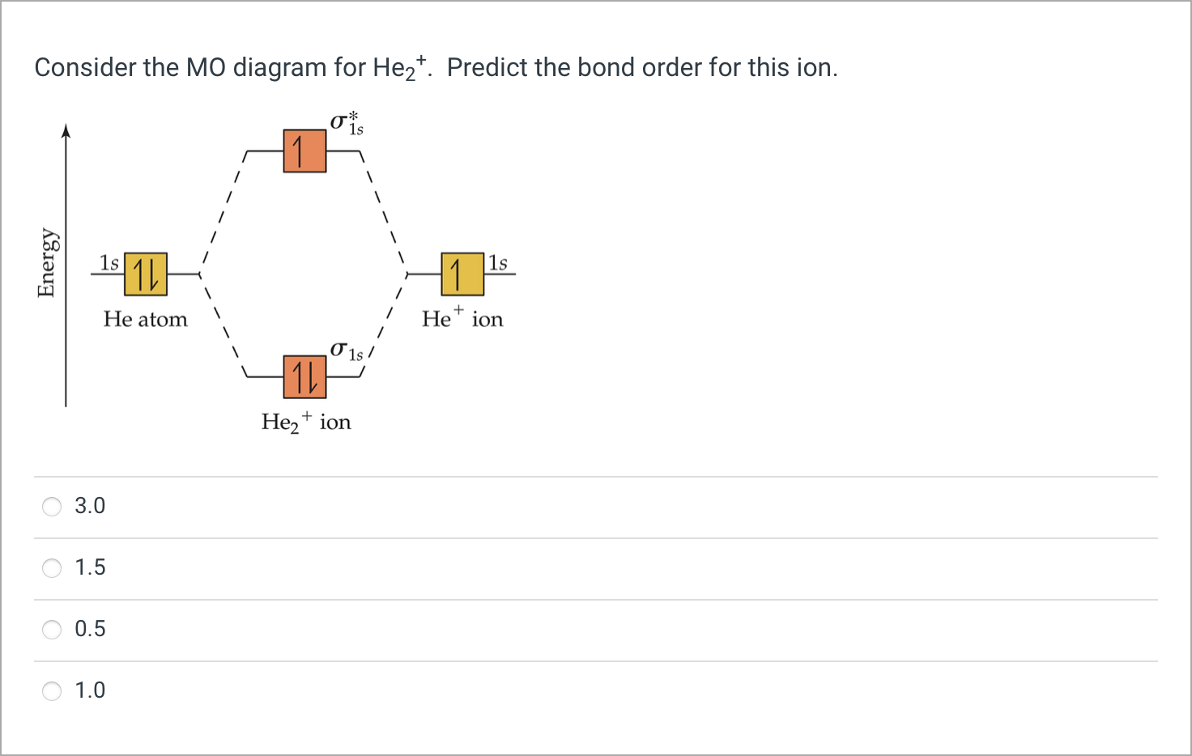The height and width of the screenshot is (756, 1192).
Task: Select the 0.5 radio button
Action: point(52,629)
